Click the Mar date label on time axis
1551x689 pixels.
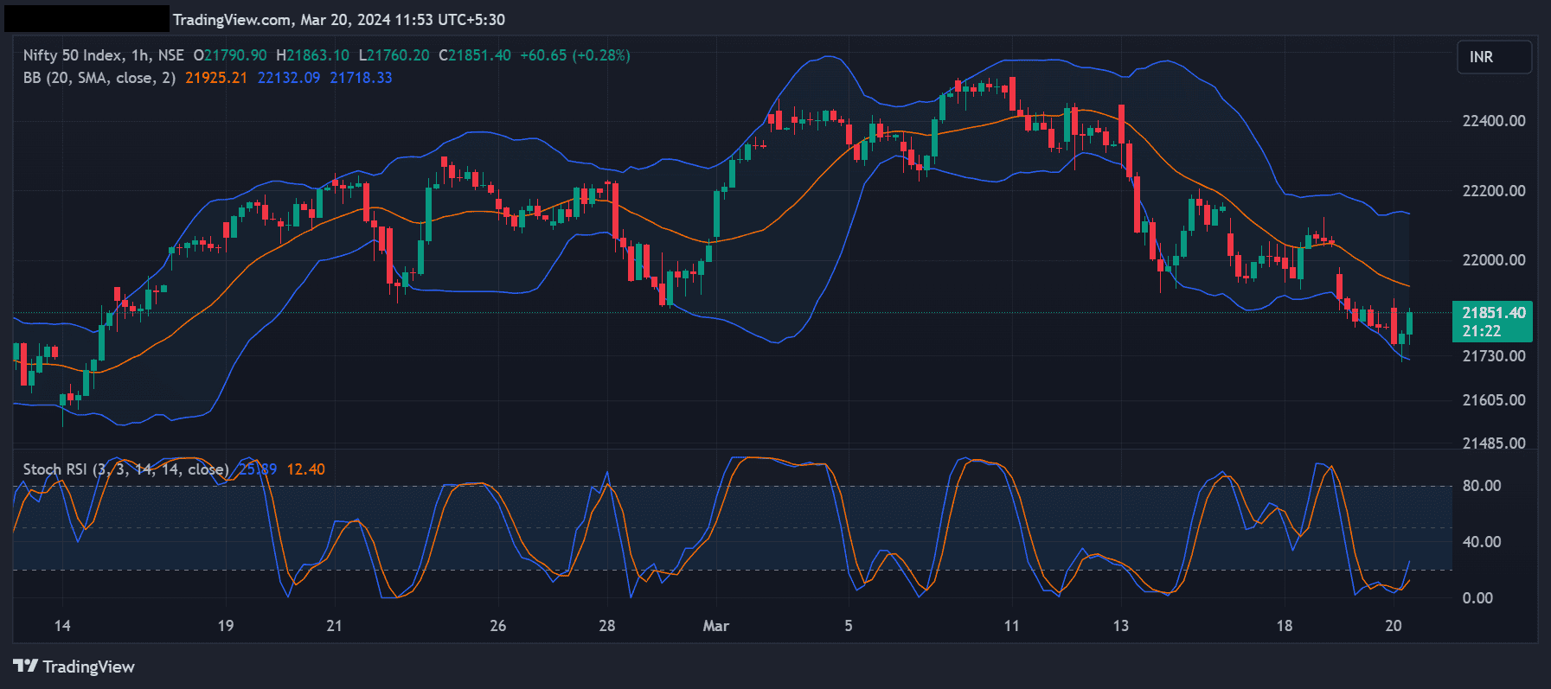coord(716,626)
